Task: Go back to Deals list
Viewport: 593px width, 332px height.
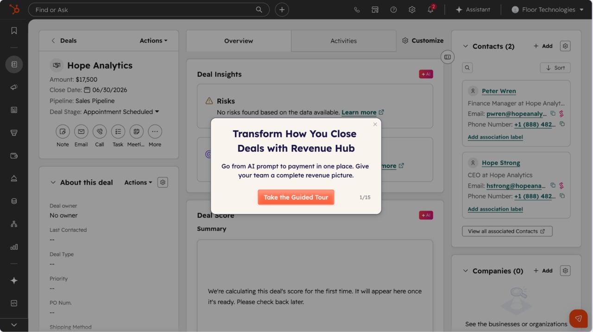Action: [64, 41]
